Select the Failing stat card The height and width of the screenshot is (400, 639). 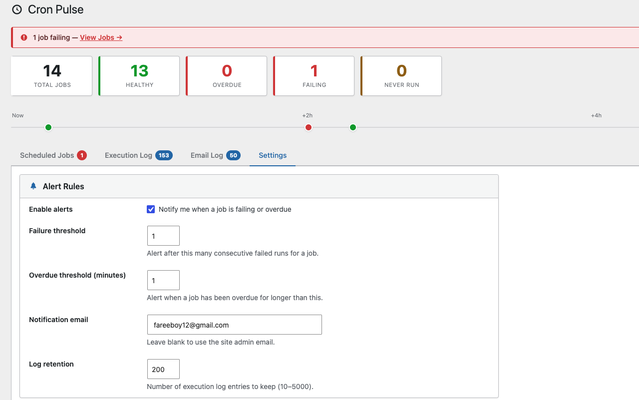[x=314, y=76]
